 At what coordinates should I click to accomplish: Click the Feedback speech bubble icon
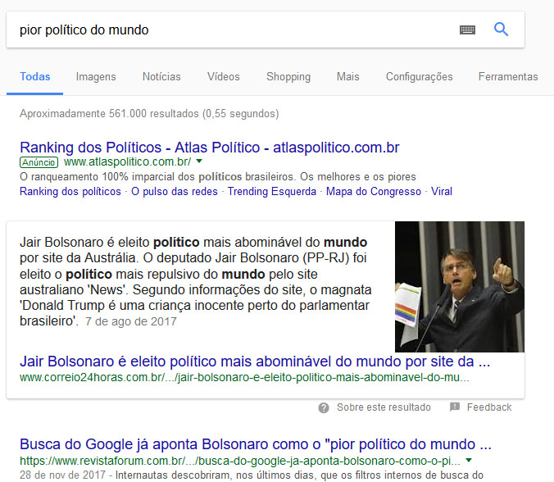pos(455,407)
